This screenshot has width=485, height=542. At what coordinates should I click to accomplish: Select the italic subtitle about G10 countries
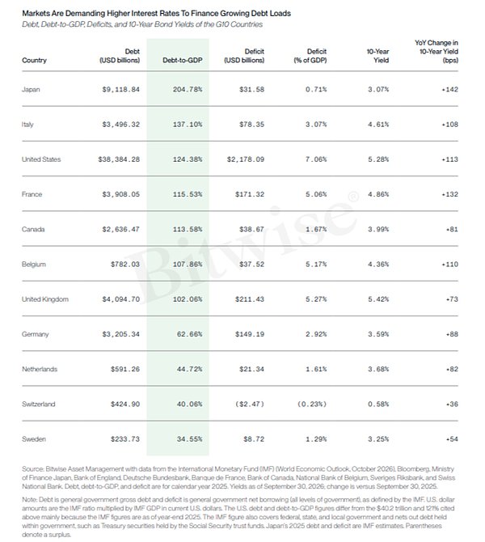(x=142, y=24)
